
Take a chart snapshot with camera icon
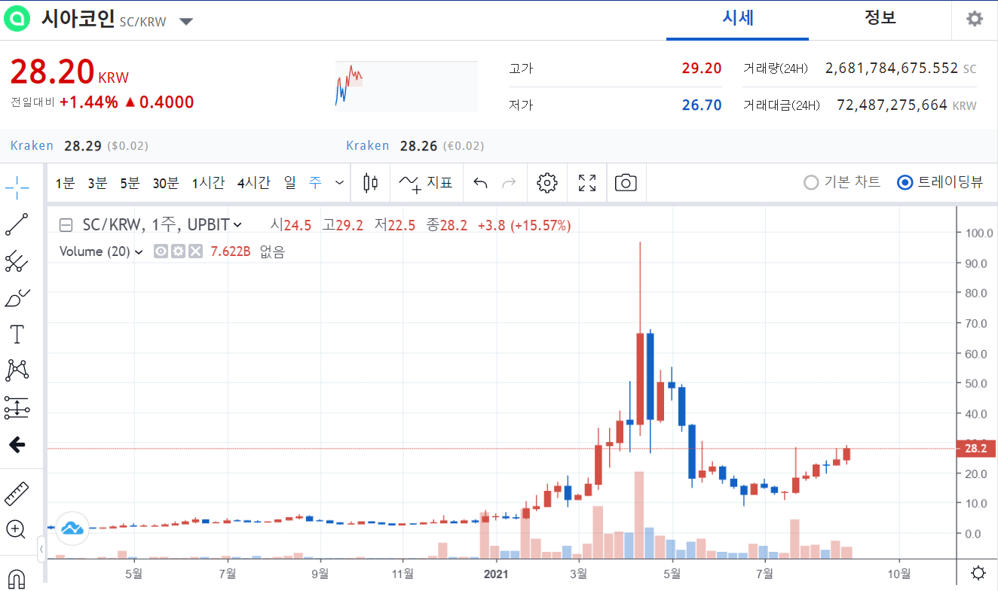click(626, 182)
